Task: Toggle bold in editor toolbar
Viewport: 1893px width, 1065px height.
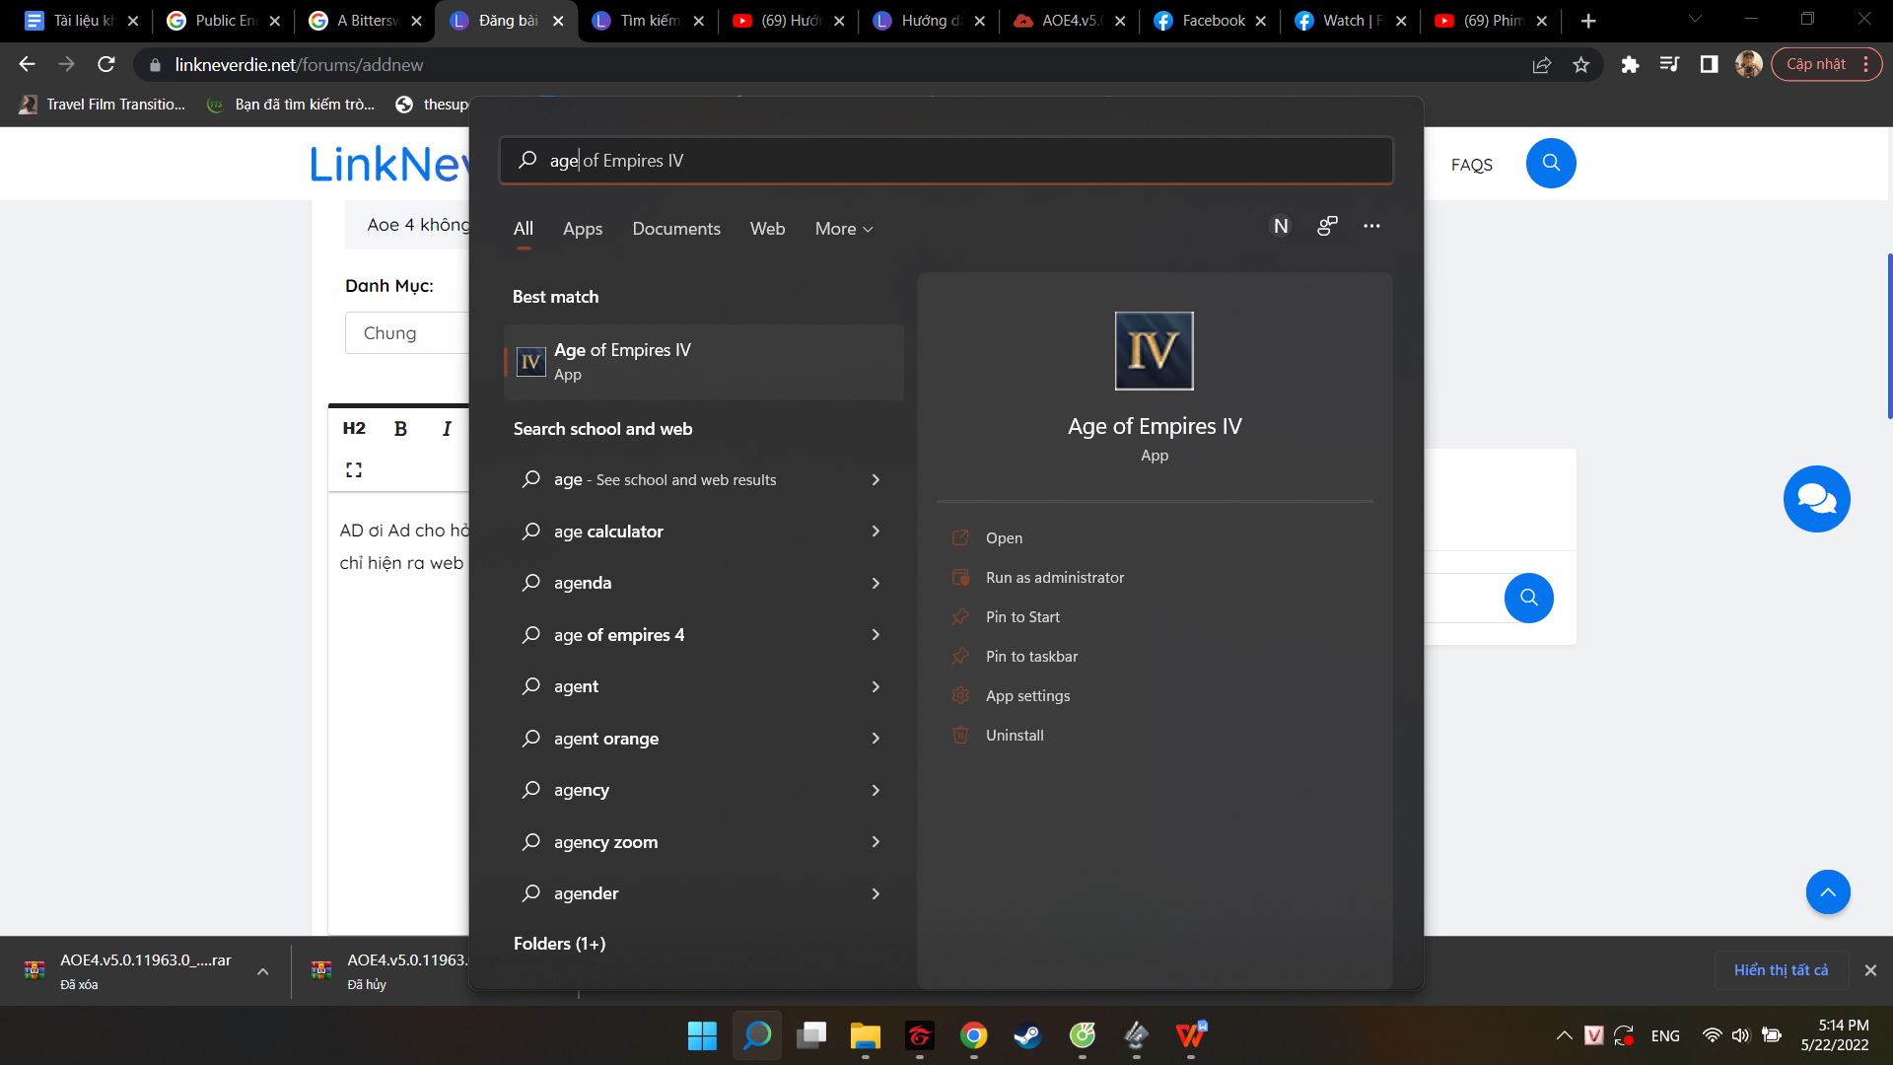Action: [400, 428]
